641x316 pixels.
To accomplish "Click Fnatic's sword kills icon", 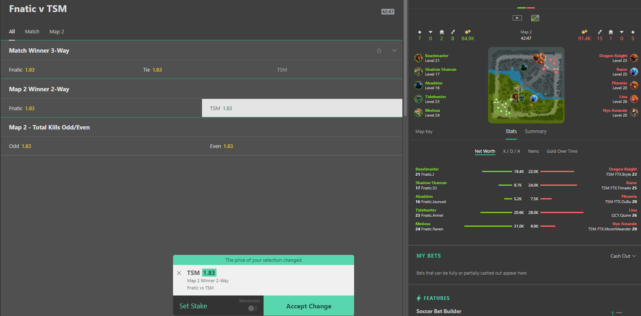I will 453,32.
